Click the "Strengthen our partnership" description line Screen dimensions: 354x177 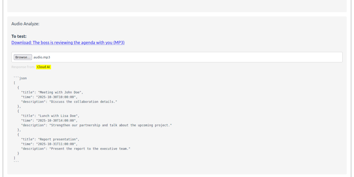point(97,125)
